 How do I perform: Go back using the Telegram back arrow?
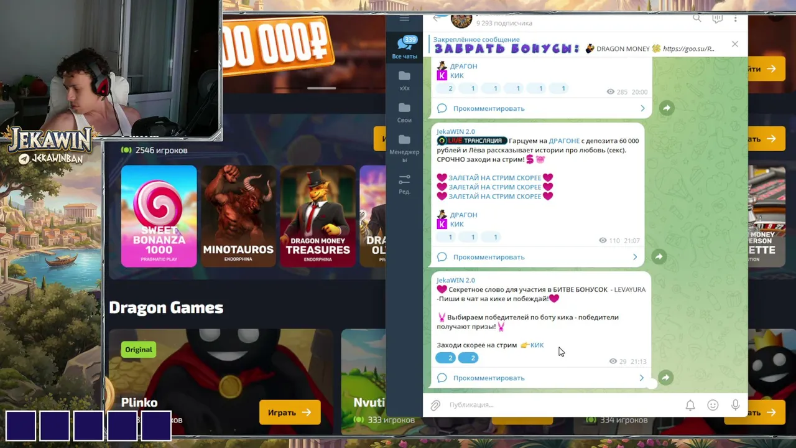coord(437,19)
